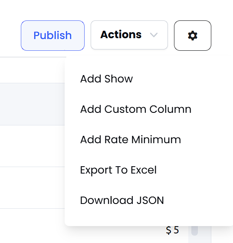Click the bold Actions label text

click(121, 34)
